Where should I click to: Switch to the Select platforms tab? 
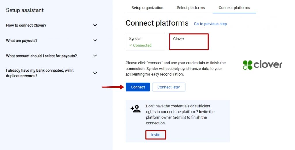191,8
